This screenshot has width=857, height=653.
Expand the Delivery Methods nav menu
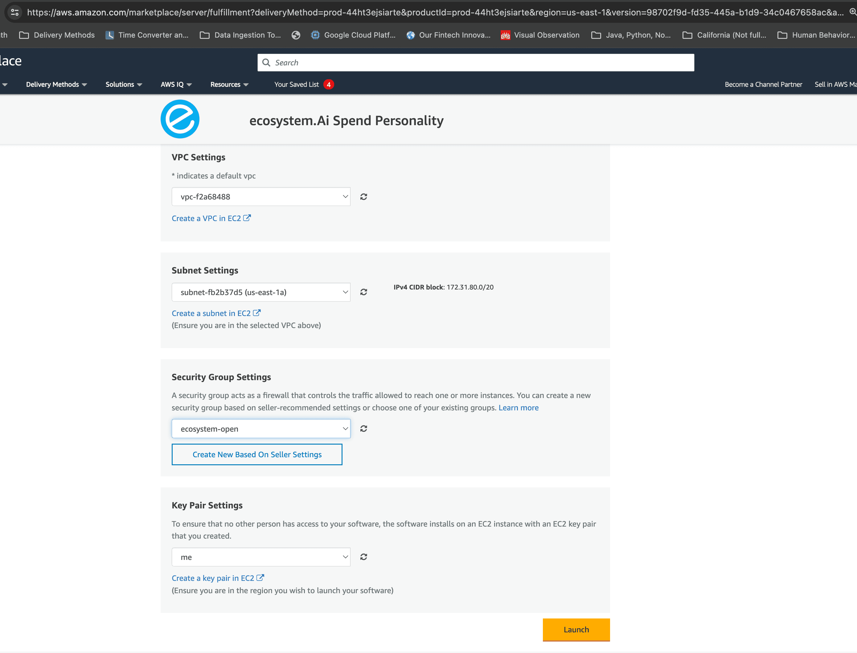tap(56, 84)
